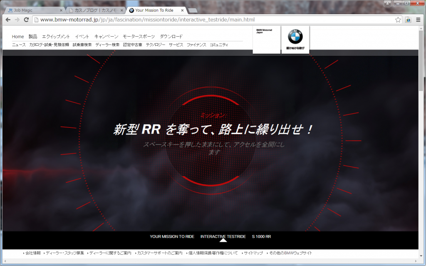Click the red ミッション heading text
Screen dimensions: 426x266
[213, 115]
